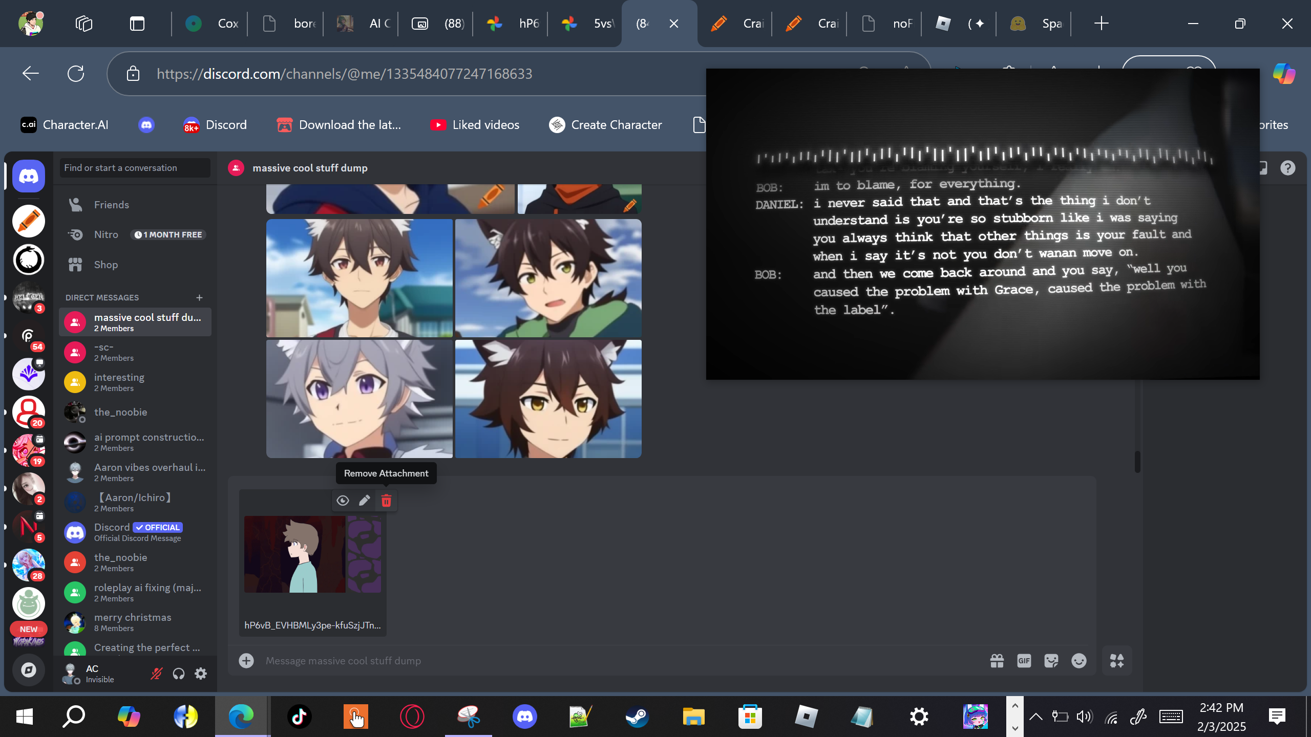Screen dimensions: 1311x737
Task: Open Liked videos bookmark
Action: pyautogui.click(x=475, y=125)
